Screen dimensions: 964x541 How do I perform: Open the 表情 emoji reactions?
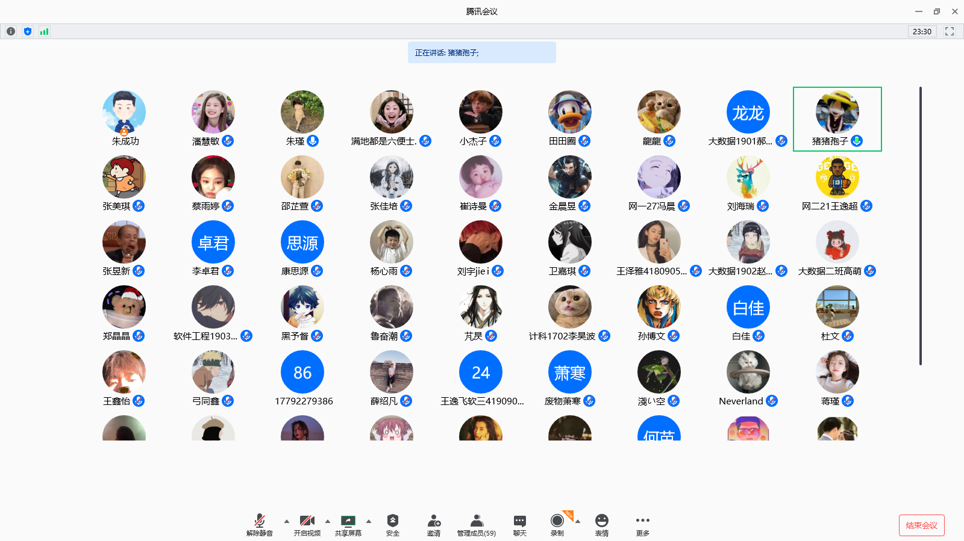[x=601, y=525]
